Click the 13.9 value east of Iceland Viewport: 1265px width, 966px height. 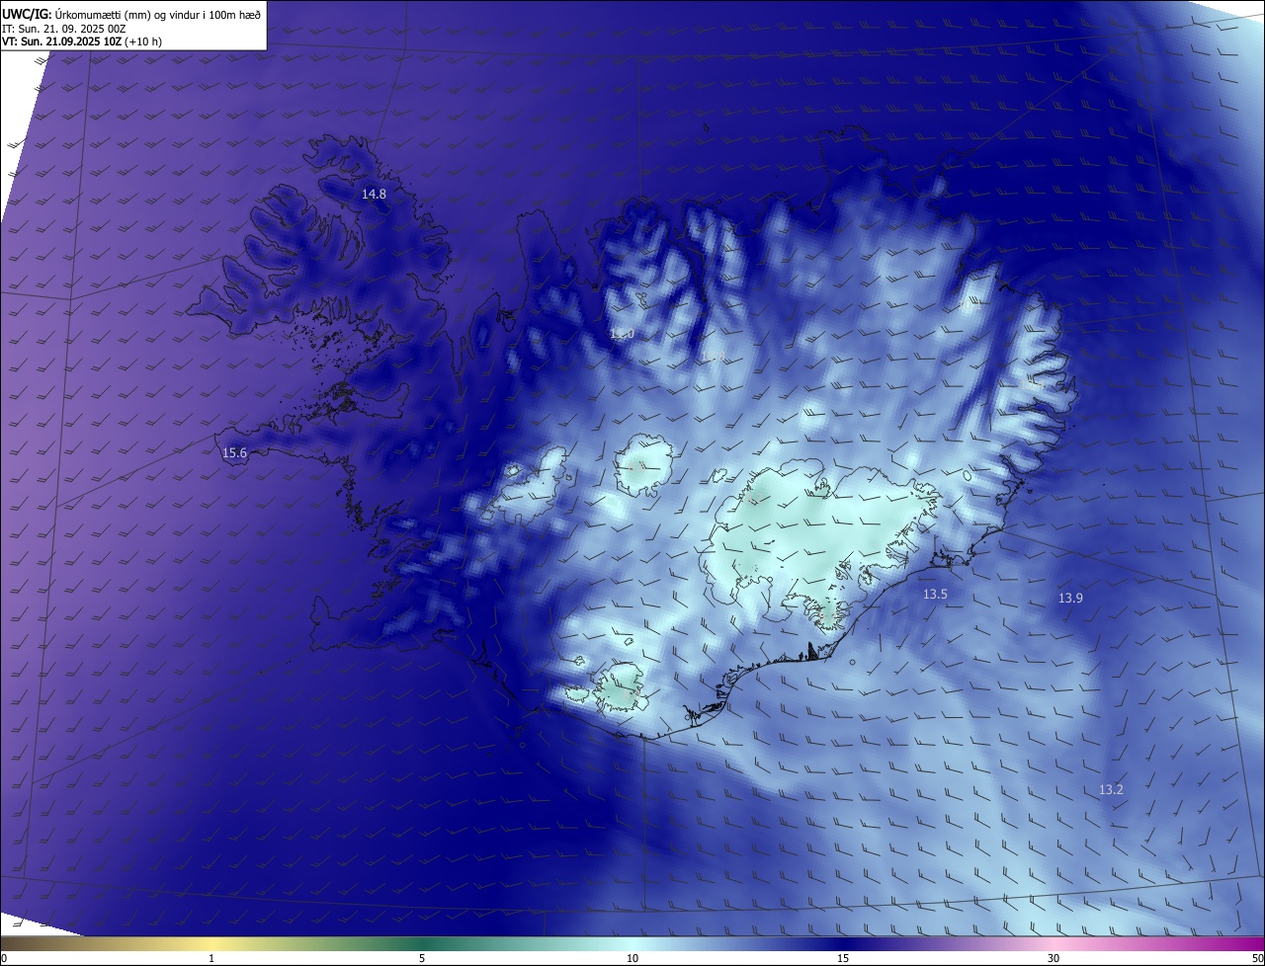click(x=1070, y=599)
